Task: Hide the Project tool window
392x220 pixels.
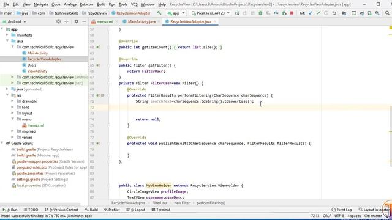Action: [x=84, y=21]
